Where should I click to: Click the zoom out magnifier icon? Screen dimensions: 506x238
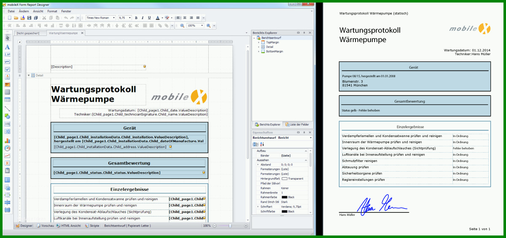pos(182,26)
